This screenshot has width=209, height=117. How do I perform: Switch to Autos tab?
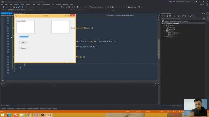tap(3, 106)
